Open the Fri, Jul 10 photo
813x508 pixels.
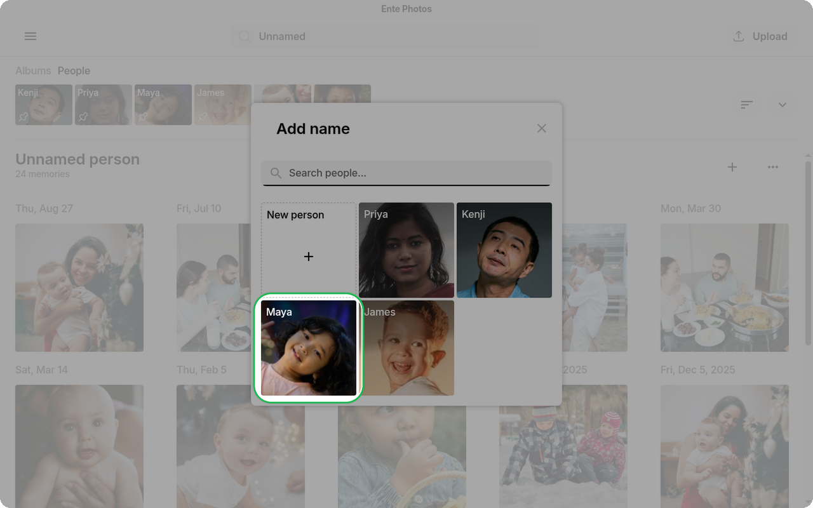(x=213, y=288)
